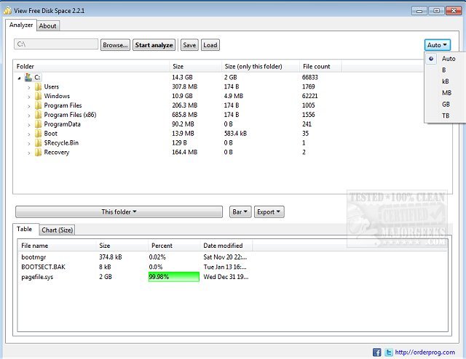
Task: Sort by the Folder column header
Action: pos(91,66)
